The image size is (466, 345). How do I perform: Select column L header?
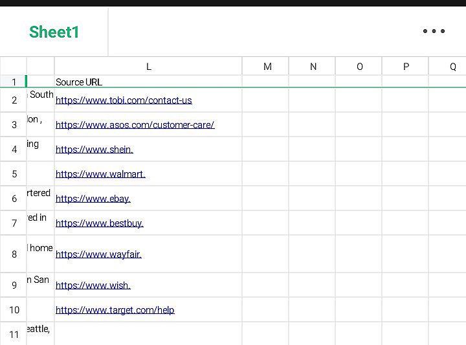pos(148,66)
